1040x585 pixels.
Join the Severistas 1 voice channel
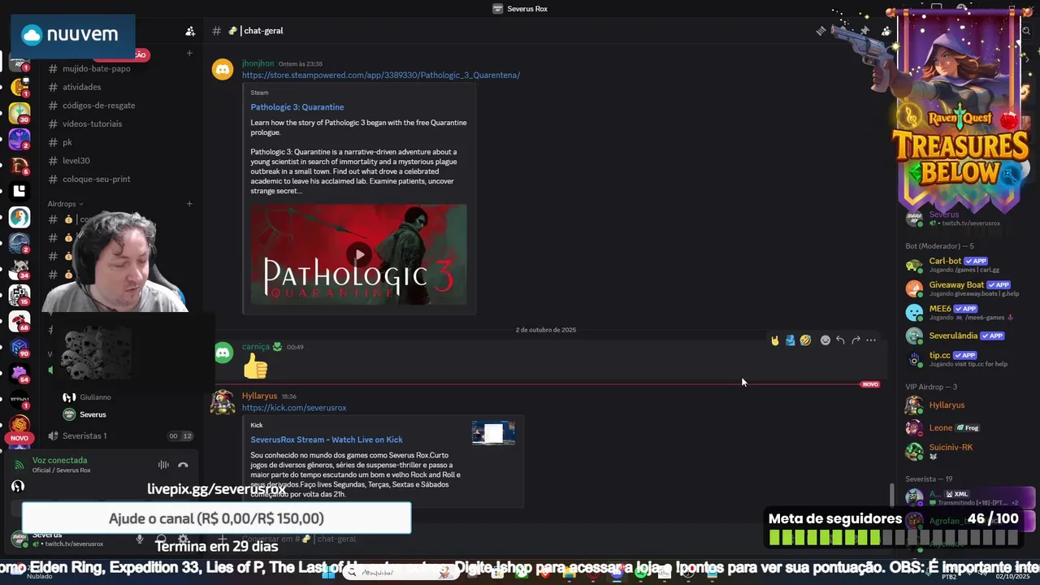[x=120, y=435]
